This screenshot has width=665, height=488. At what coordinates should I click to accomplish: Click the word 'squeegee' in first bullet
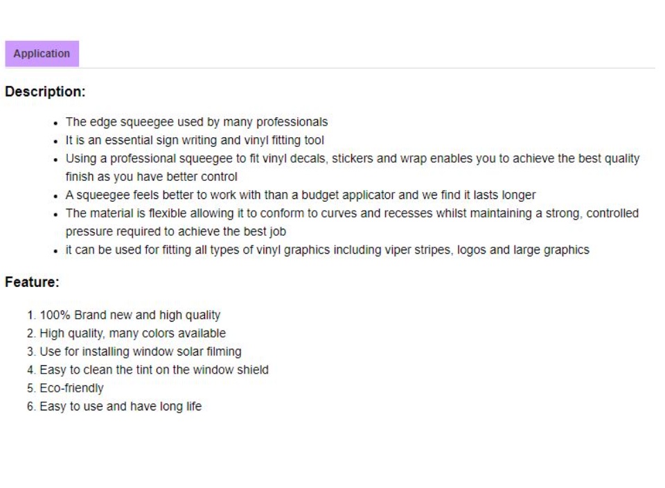click(147, 122)
